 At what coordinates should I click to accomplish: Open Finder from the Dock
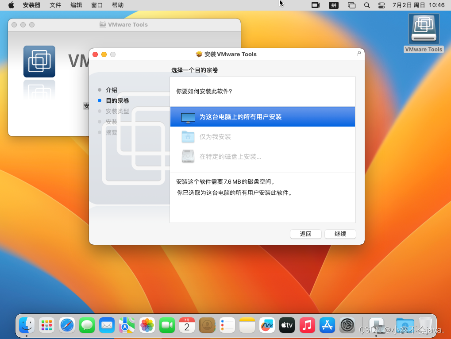(x=27, y=325)
